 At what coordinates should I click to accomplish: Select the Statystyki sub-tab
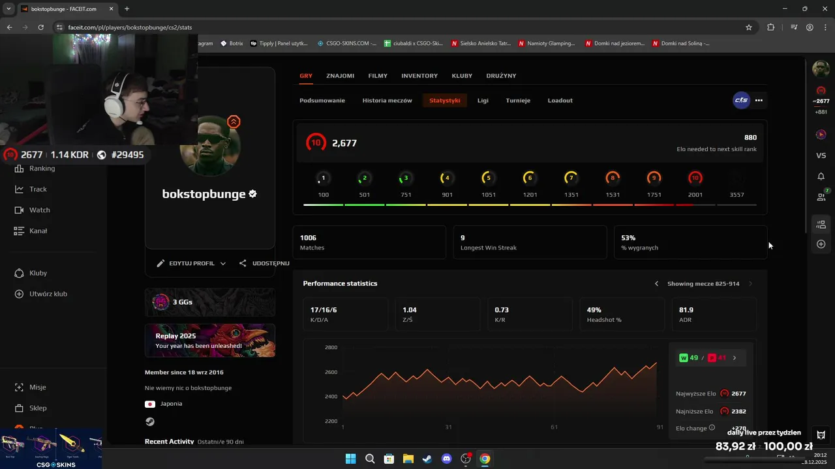(445, 100)
